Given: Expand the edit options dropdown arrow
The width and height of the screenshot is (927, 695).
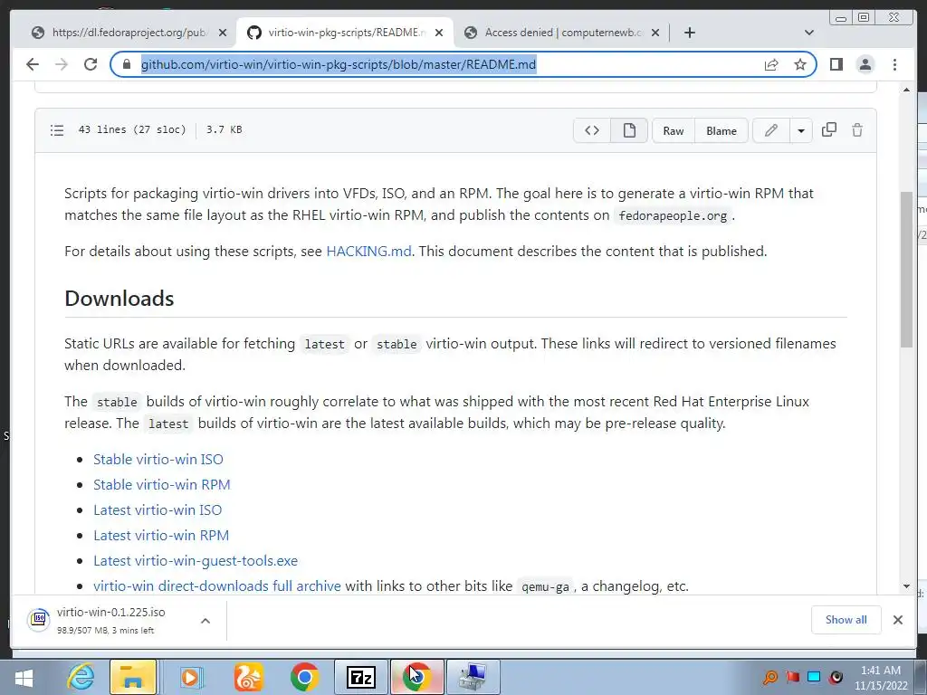Looking at the screenshot, I should pos(801,130).
